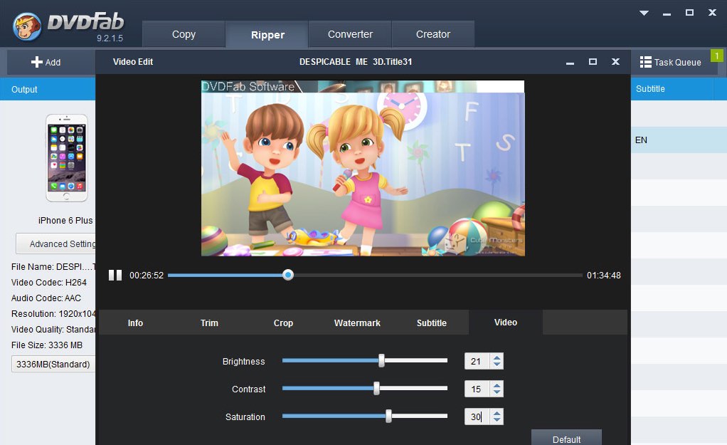Viewport: 727px width, 445px height.
Task: Open the Converter module tab
Action: (x=350, y=34)
